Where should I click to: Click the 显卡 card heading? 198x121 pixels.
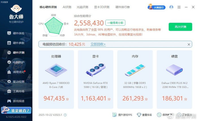pyautogui.click(x=96, y=56)
